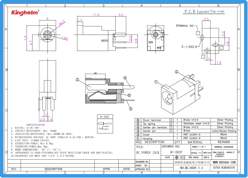
Task: Click the ø4.2 diameter dimension
Action: [x=62, y=23]
